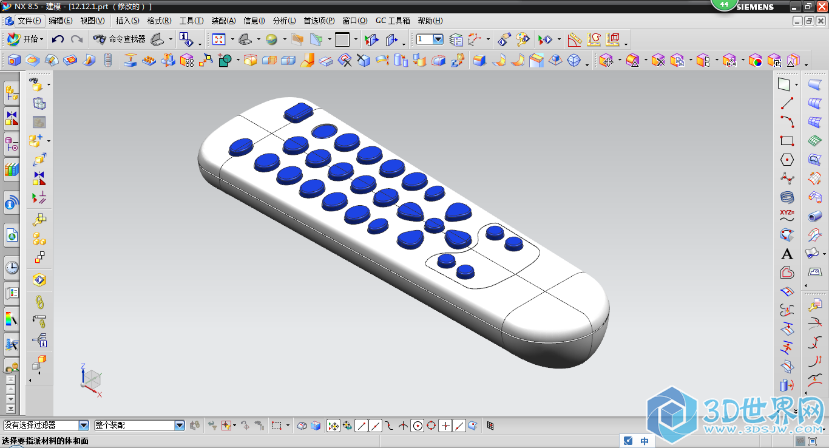This screenshot has height=448, width=829.
Task: Expand the WCS dropdown arrow
Action: (488, 40)
